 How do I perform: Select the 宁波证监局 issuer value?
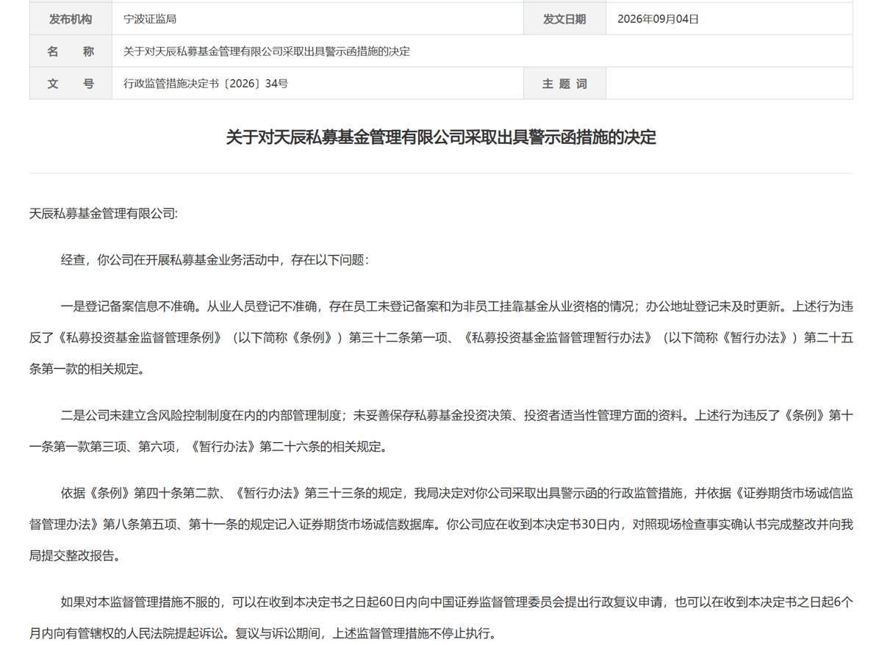(x=150, y=19)
